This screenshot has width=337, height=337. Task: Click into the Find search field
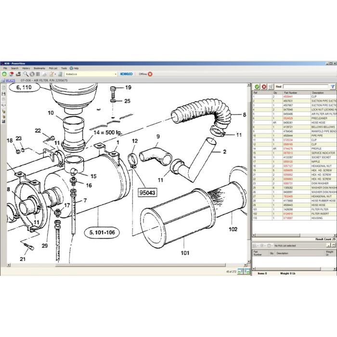(x=306, y=87)
